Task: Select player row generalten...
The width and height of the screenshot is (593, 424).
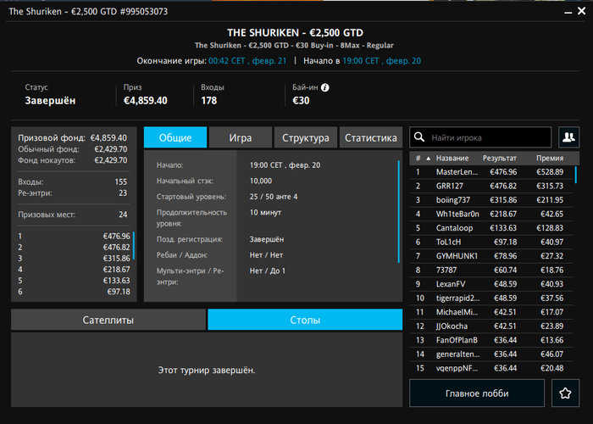Action: pos(490,354)
